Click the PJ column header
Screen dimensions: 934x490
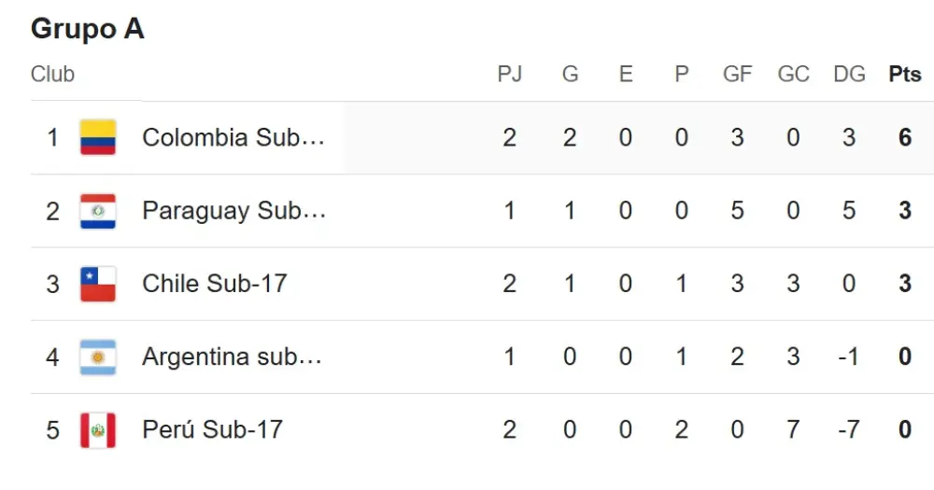[x=509, y=74]
